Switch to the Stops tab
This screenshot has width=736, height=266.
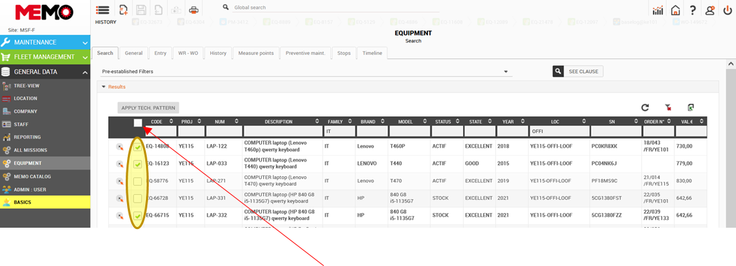pyautogui.click(x=344, y=53)
